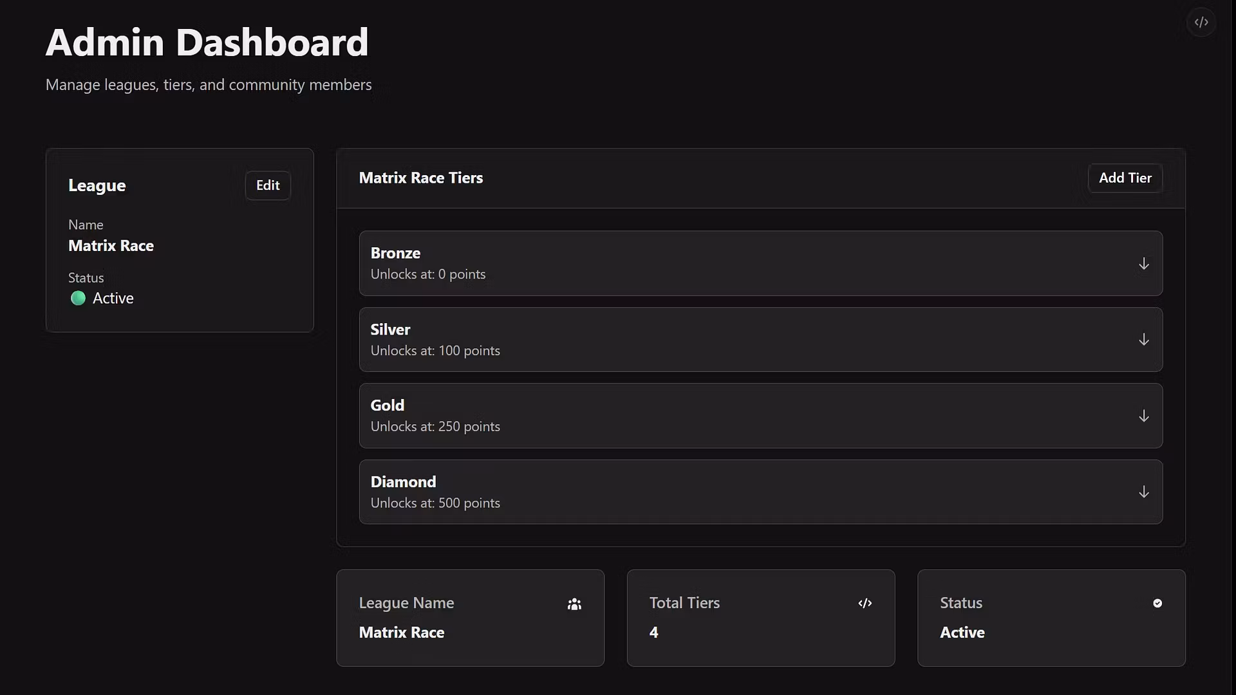Expand the Silver tier row

[x=760, y=340]
